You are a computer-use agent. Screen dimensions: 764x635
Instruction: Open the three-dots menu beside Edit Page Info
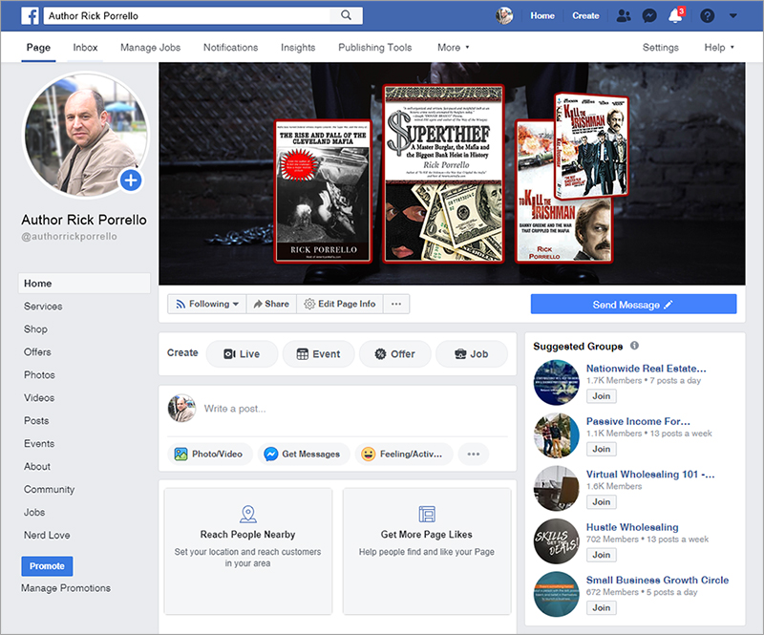point(397,304)
